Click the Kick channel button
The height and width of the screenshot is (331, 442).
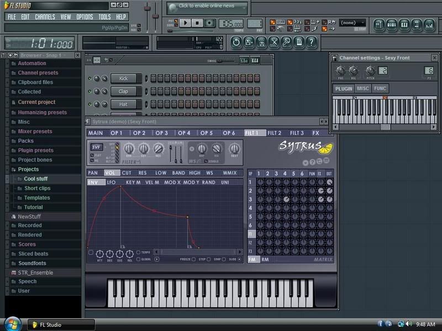tap(123, 78)
